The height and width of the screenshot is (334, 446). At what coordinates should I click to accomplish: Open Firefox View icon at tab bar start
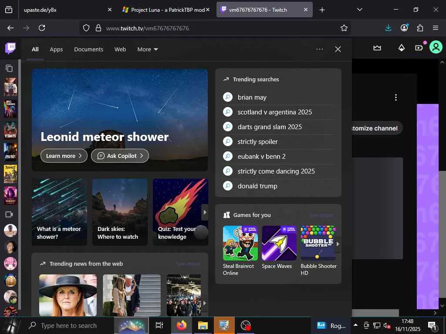click(x=9, y=10)
